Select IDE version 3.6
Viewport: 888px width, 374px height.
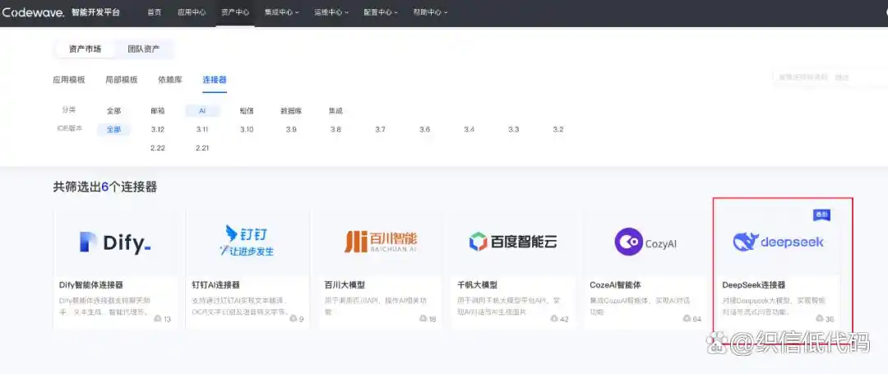425,130
